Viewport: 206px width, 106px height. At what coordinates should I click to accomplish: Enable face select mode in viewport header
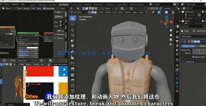point(96,12)
